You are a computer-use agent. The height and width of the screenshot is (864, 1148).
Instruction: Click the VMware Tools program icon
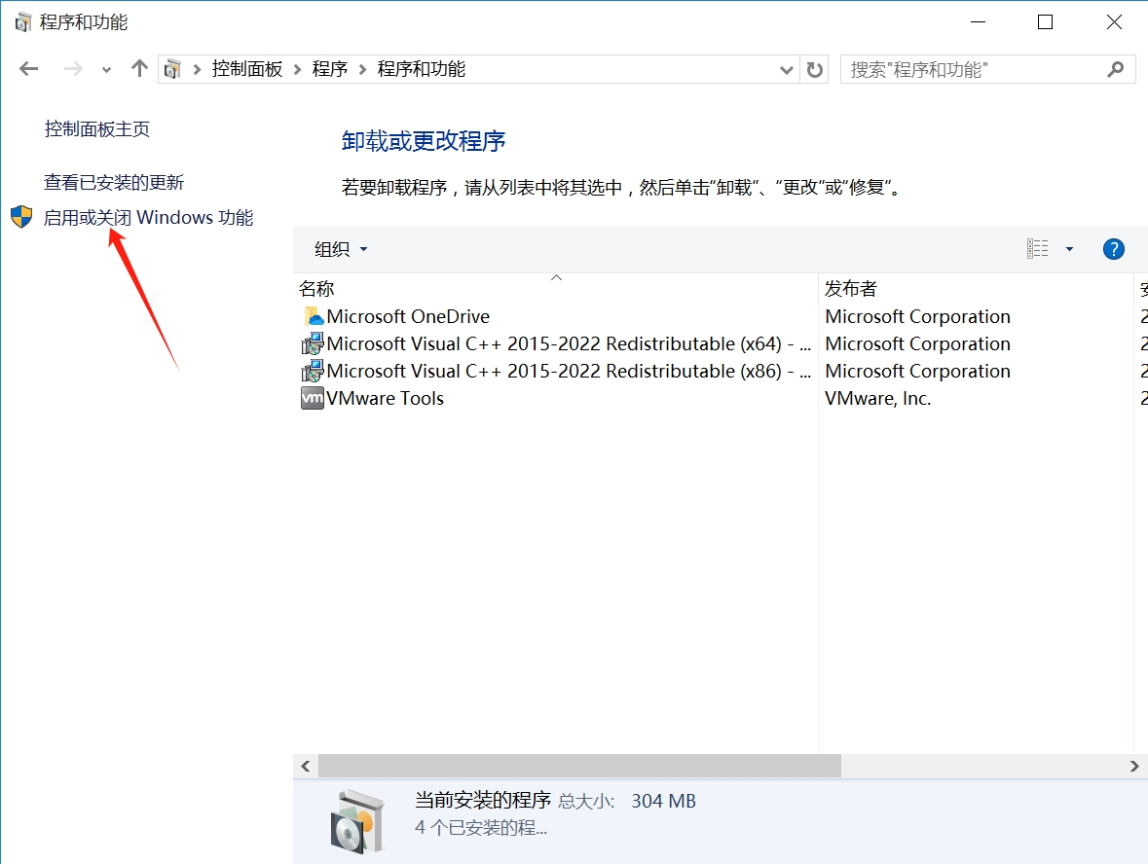click(x=313, y=398)
